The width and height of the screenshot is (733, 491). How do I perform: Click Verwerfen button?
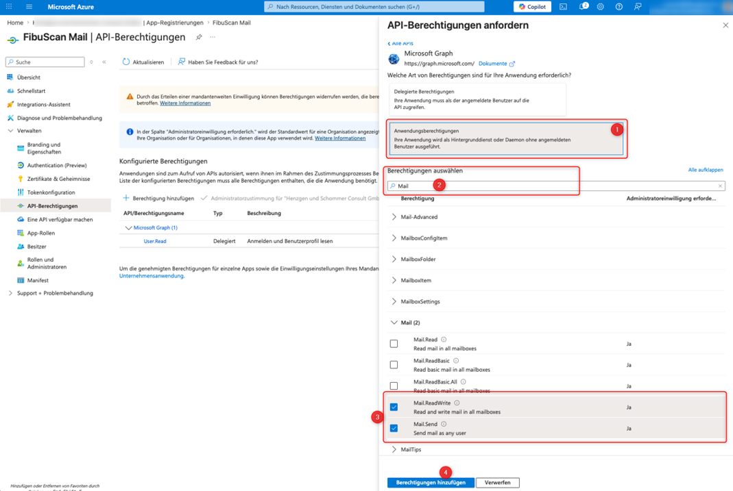pyautogui.click(x=497, y=483)
